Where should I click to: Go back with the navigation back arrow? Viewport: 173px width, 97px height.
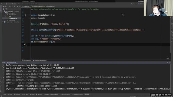point(2,4)
